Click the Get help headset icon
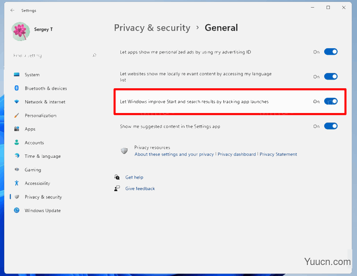Screen dimensions: 357x276 (117, 177)
